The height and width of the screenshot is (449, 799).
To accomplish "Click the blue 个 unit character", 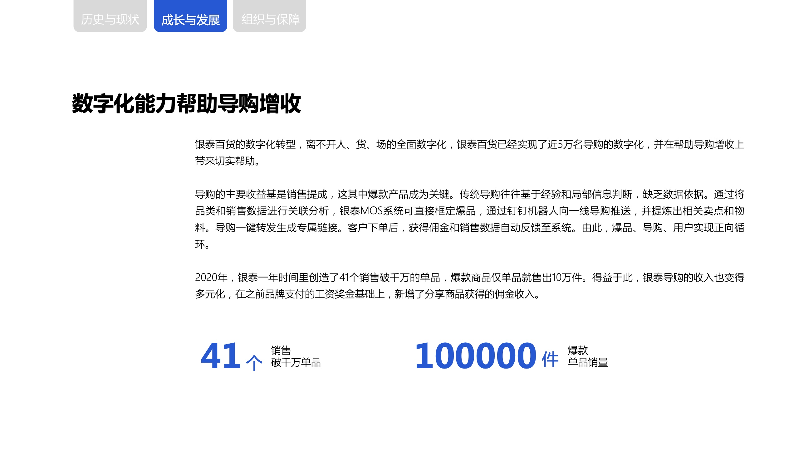I will coord(254,362).
